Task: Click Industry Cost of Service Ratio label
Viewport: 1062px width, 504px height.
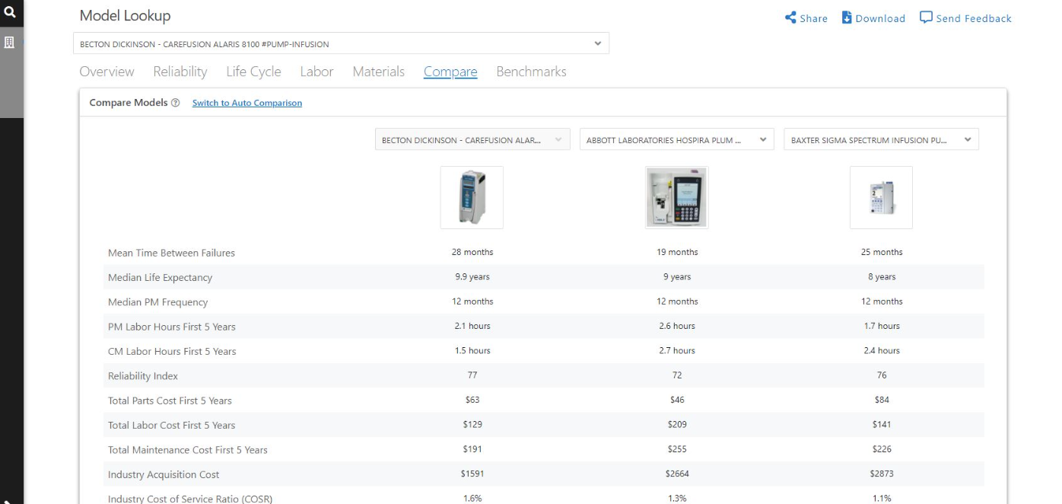Action: [x=190, y=499]
